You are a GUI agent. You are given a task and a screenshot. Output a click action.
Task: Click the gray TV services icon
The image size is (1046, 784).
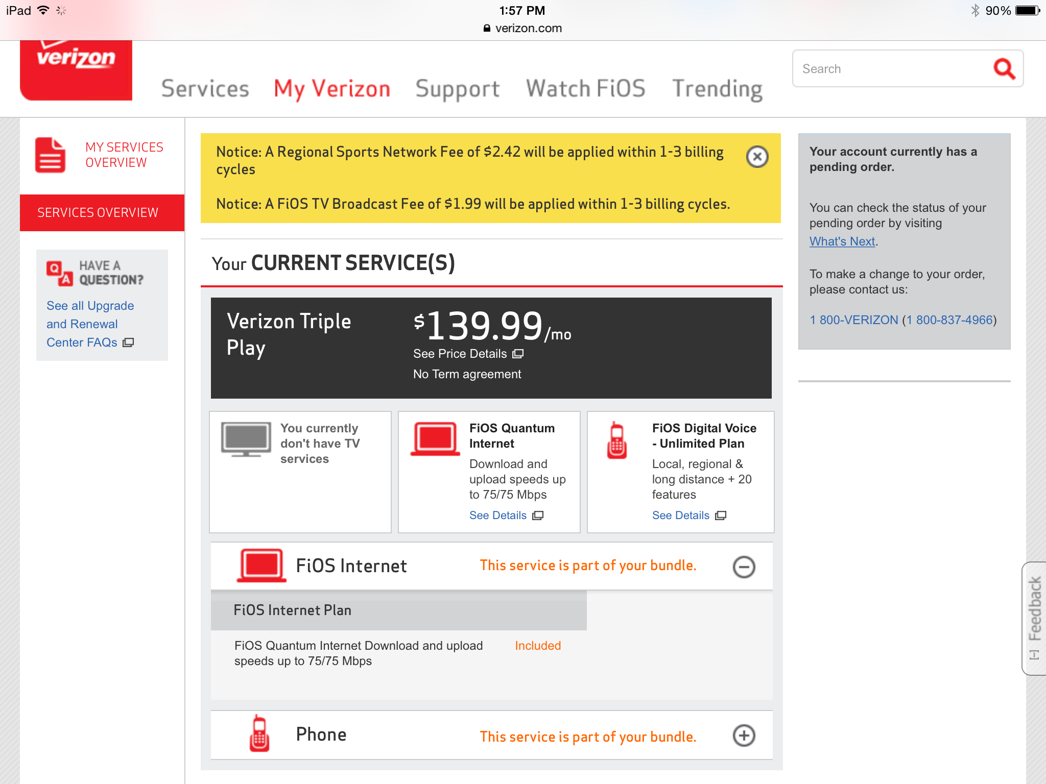pyautogui.click(x=246, y=439)
